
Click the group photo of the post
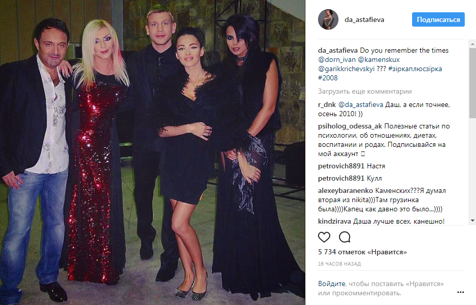(x=152, y=152)
